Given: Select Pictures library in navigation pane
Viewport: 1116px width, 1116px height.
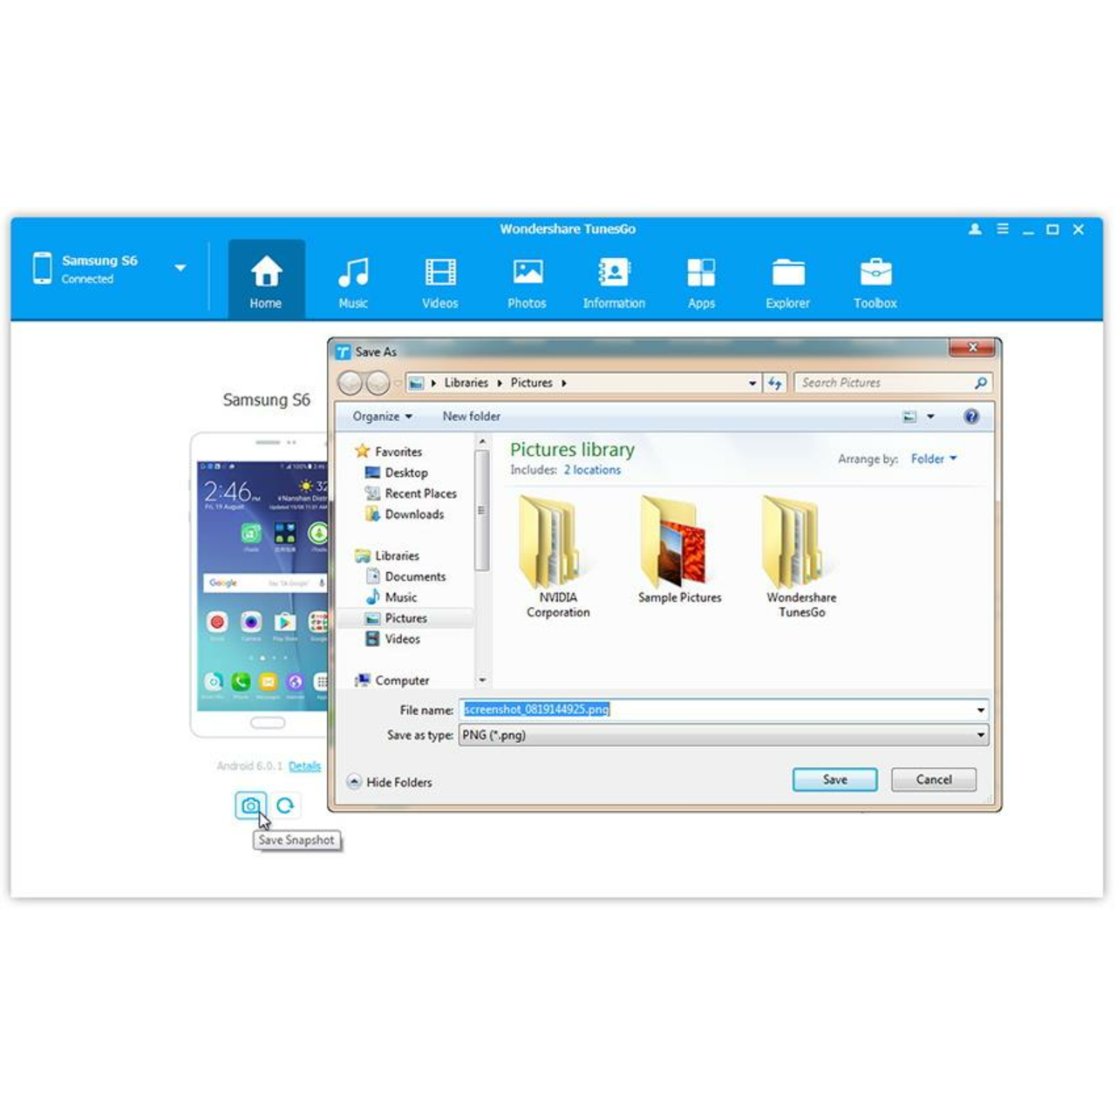Looking at the screenshot, I should (397, 618).
